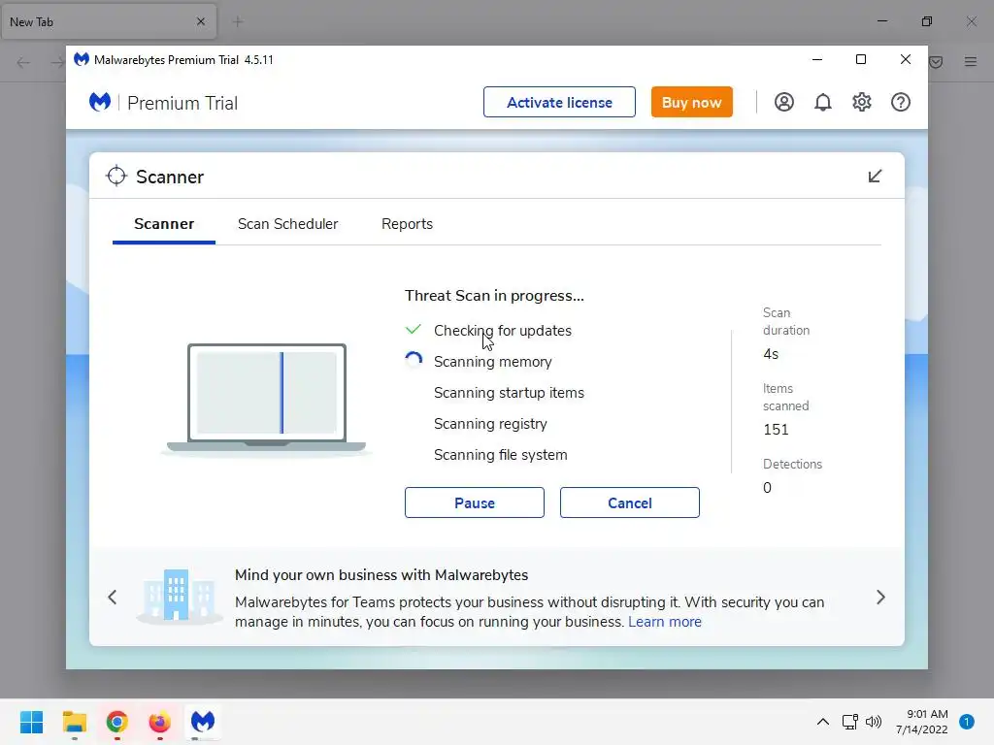Click the Teams building illustration
The width and height of the screenshot is (994, 745).
(178, 596)
